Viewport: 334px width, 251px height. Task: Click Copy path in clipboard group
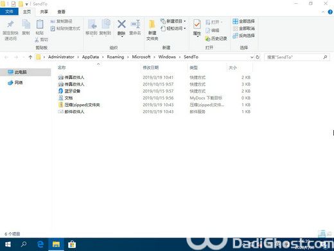tap(62, 21)
